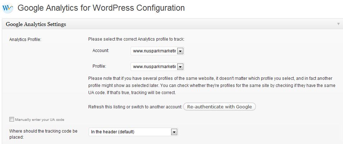Collapse the Google Analytics Settings panel arrow
This screenshot has height=144, width=343.
pyautogui.click(x=338, y=24)
